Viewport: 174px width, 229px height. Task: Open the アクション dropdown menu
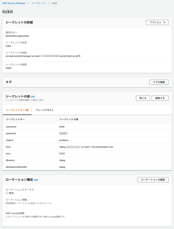[x=157, y=22]
